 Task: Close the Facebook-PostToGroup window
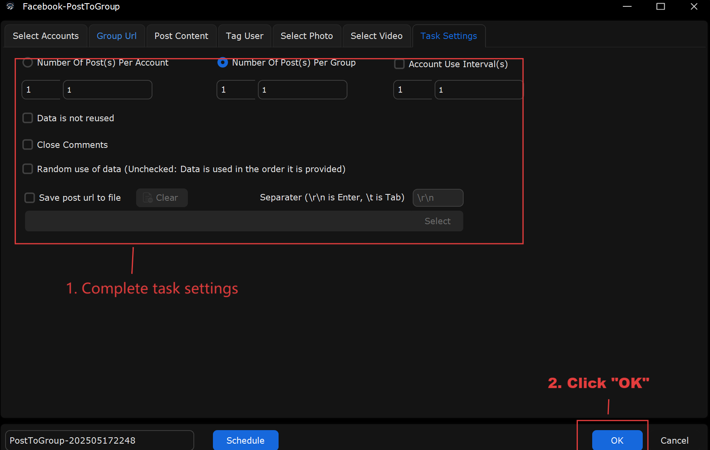click(694, 6)
